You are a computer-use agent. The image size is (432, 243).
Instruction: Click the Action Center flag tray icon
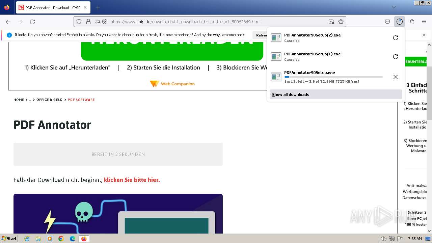(x=400, y=239)
